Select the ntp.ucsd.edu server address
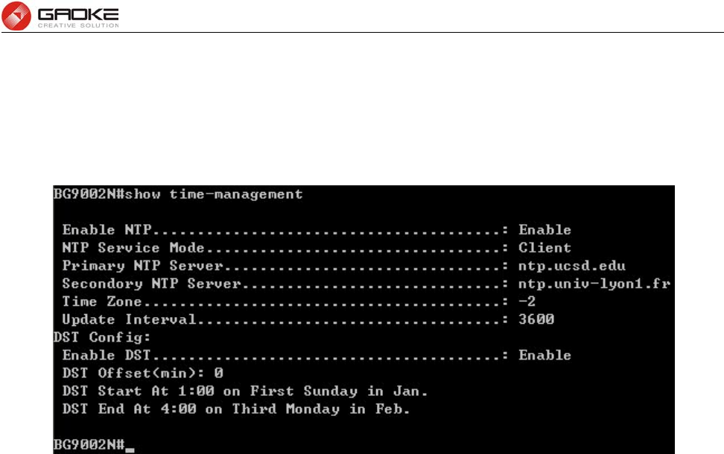This screenshot has width=724, height=454. point(571,266)
